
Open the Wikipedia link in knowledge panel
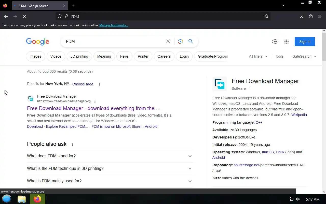point(299,115)
